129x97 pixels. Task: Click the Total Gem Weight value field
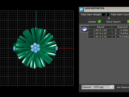tap(106, 15)
